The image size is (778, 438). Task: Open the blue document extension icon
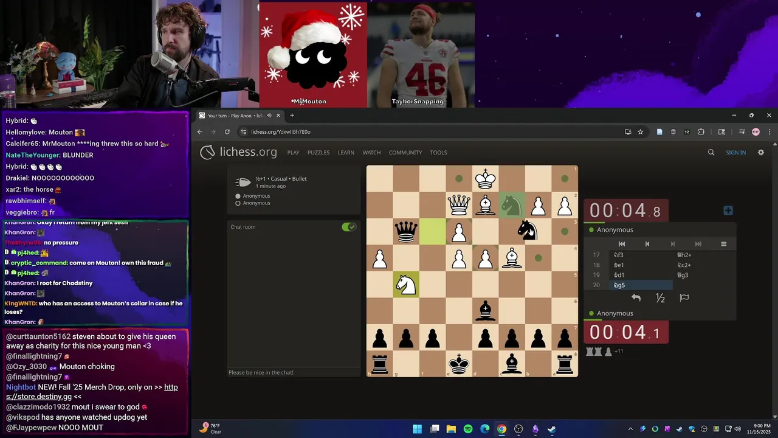[659, 132]
